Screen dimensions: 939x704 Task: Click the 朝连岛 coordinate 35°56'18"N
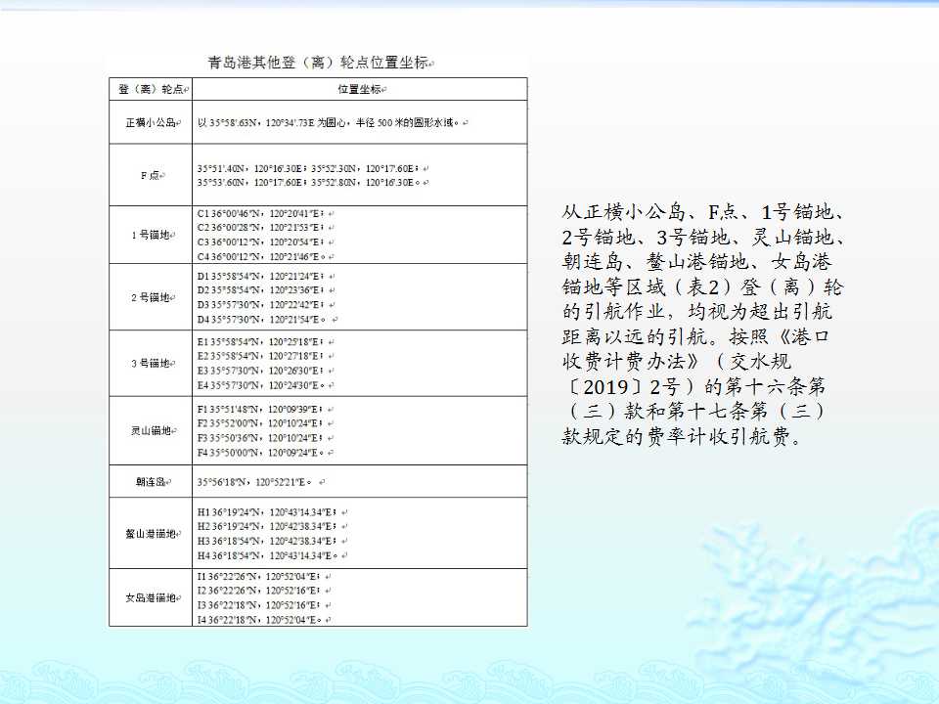pyautogui.click(x=223, y=482)
